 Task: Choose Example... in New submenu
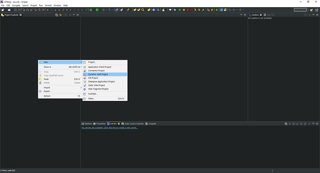tap(105, 94)
